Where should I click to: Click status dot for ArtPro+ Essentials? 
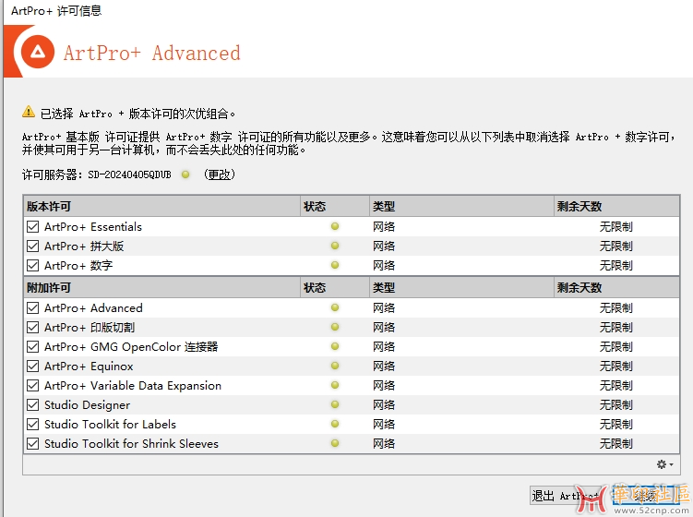335,226
